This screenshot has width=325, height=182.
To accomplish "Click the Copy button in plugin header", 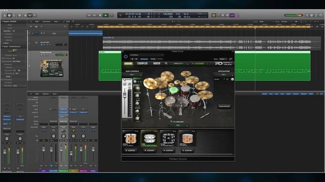I will 153,59.
